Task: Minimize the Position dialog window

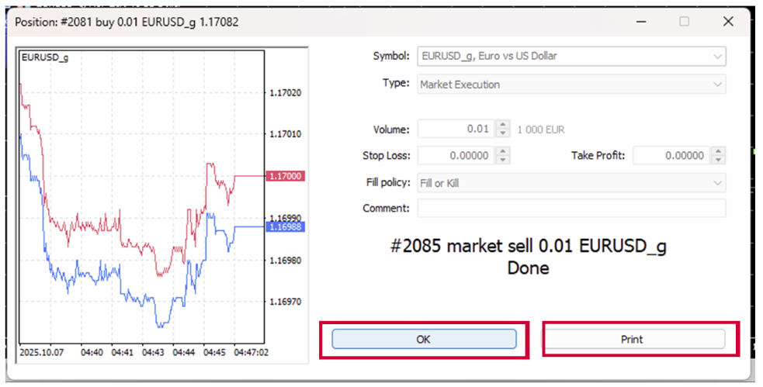Action: coord(641,22)
